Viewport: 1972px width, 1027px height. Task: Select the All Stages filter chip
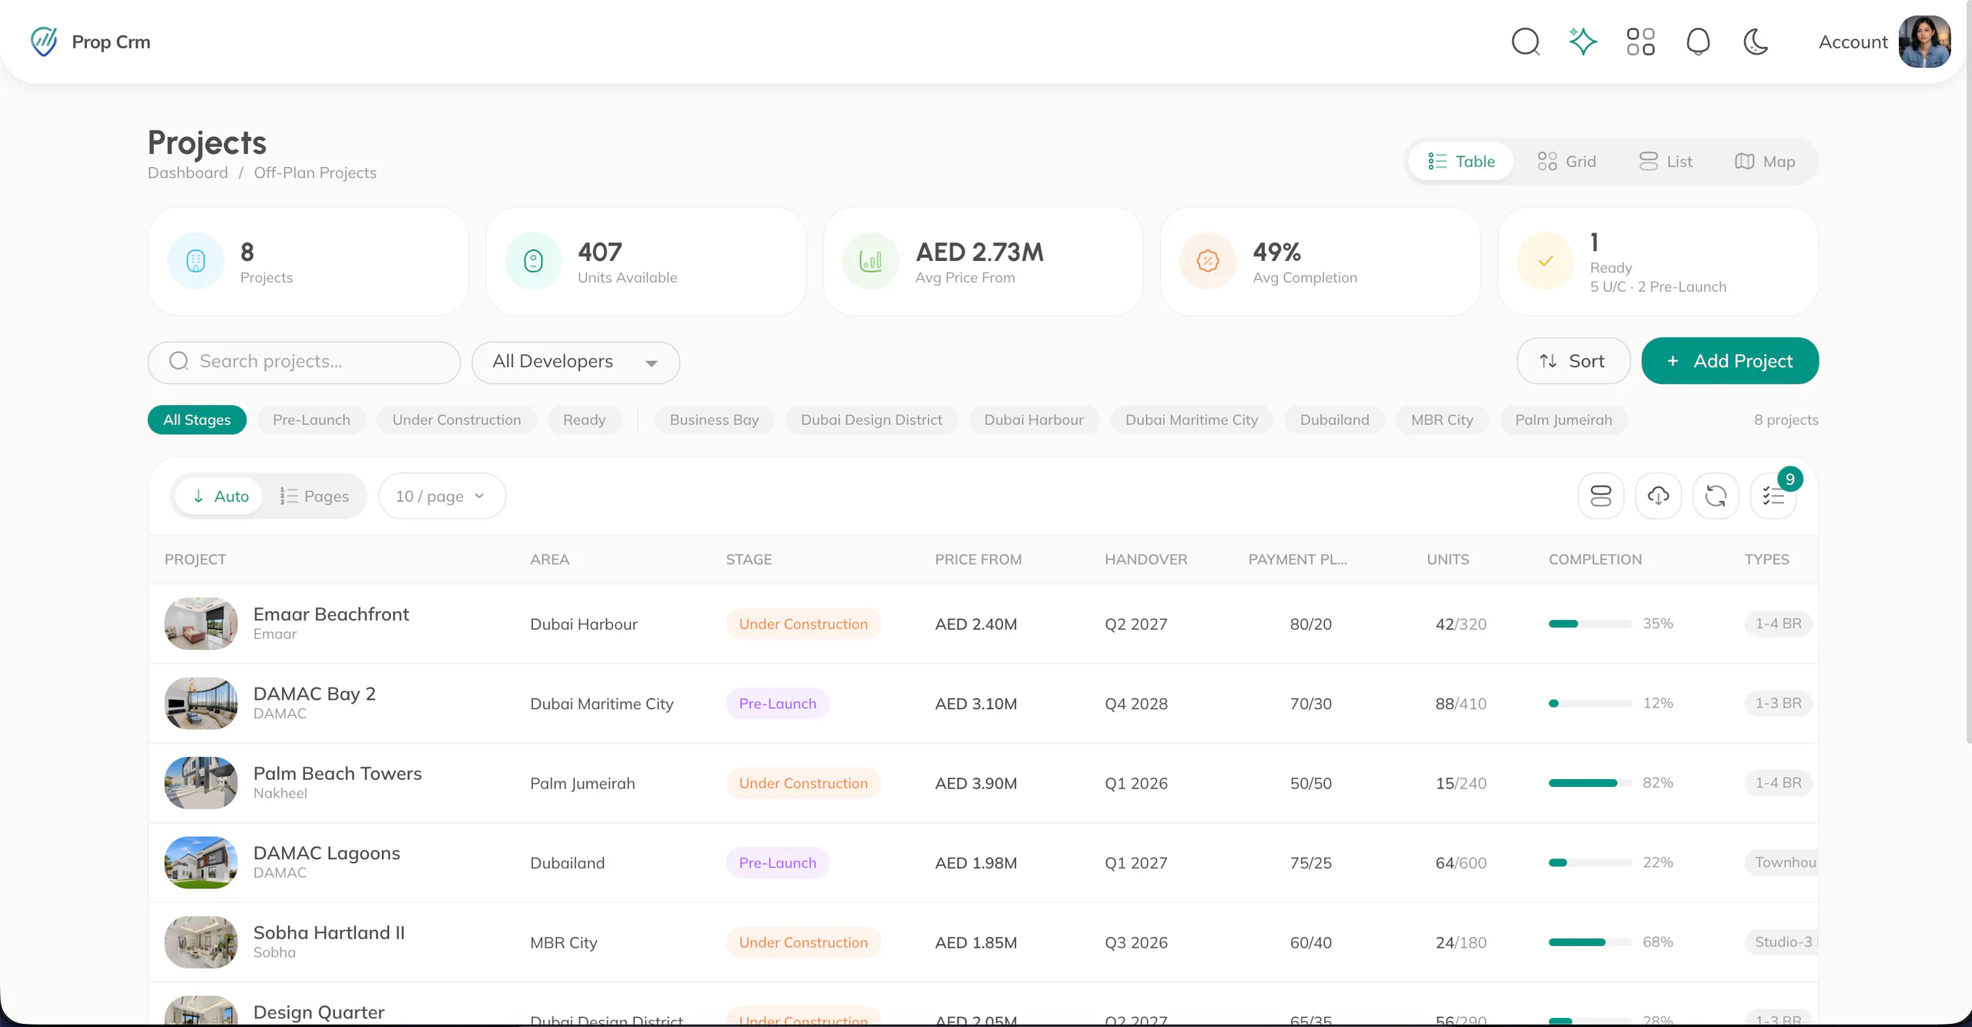tap(197, 420)
